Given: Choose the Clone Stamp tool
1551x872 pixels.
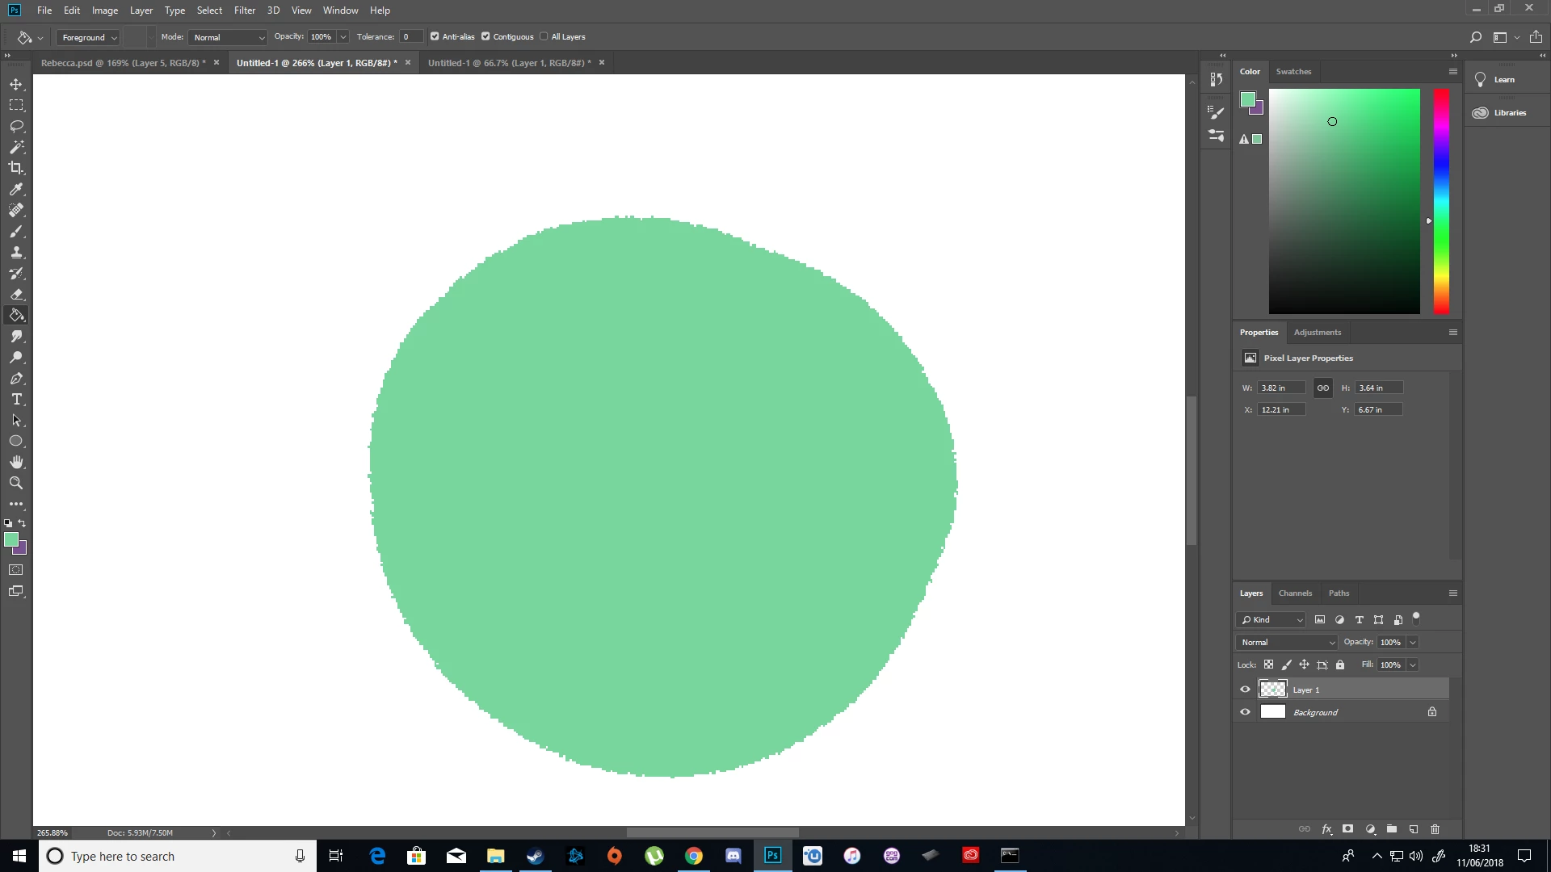Looking at the screenshot, I should (x=16, y=253).
